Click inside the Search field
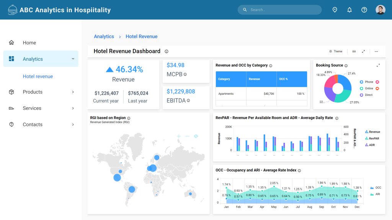Image resolution: width=392 pixels, height=220 pixels. click(x=279, y=10)
